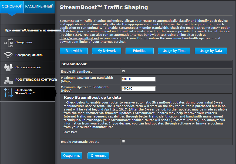
Task: Click the StreamBoost Traffic Shaping heading
Action: (x=104, y=7)
